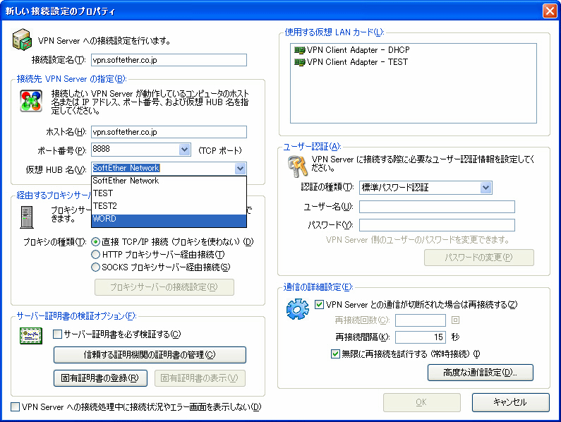Open trusted certificate authority management
The height and width of the screenshot is (422, 561).
[x=150, y=355]
